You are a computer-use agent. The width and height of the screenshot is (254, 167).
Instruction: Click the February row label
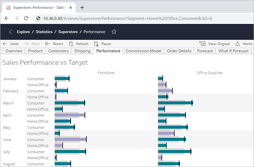click(x=11, y=91)
